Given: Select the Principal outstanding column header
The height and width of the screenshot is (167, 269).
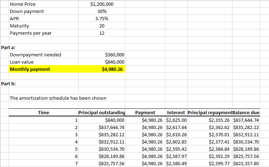Looking at the screenshot, I should tap(102, 113).
